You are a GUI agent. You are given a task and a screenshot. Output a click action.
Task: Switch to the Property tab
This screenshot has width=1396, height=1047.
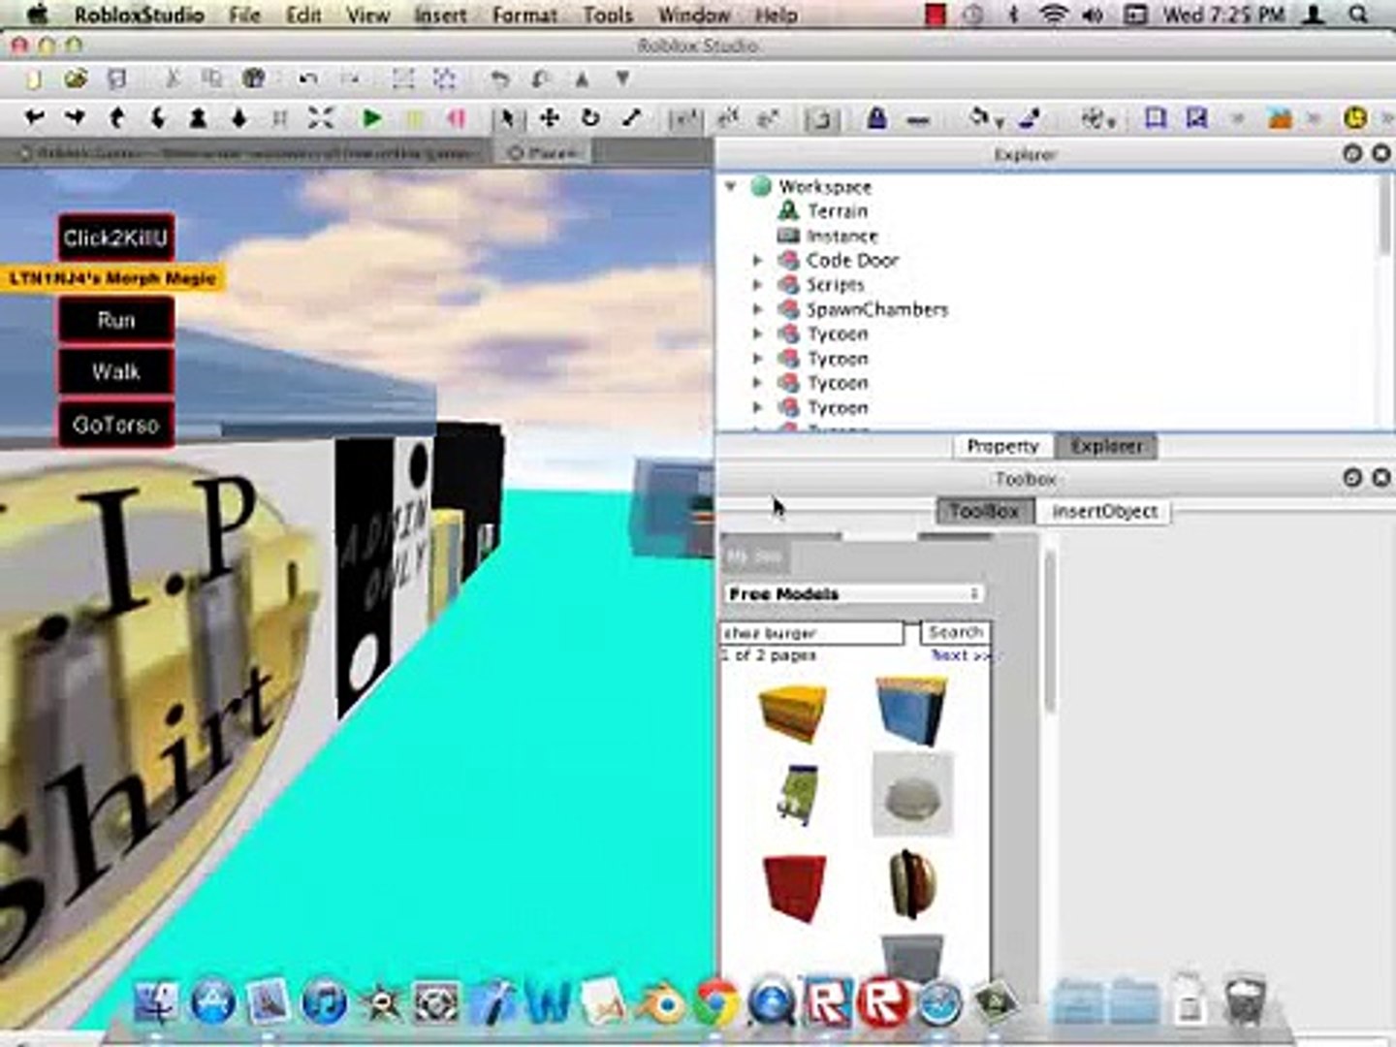(x=1002, y=446)
